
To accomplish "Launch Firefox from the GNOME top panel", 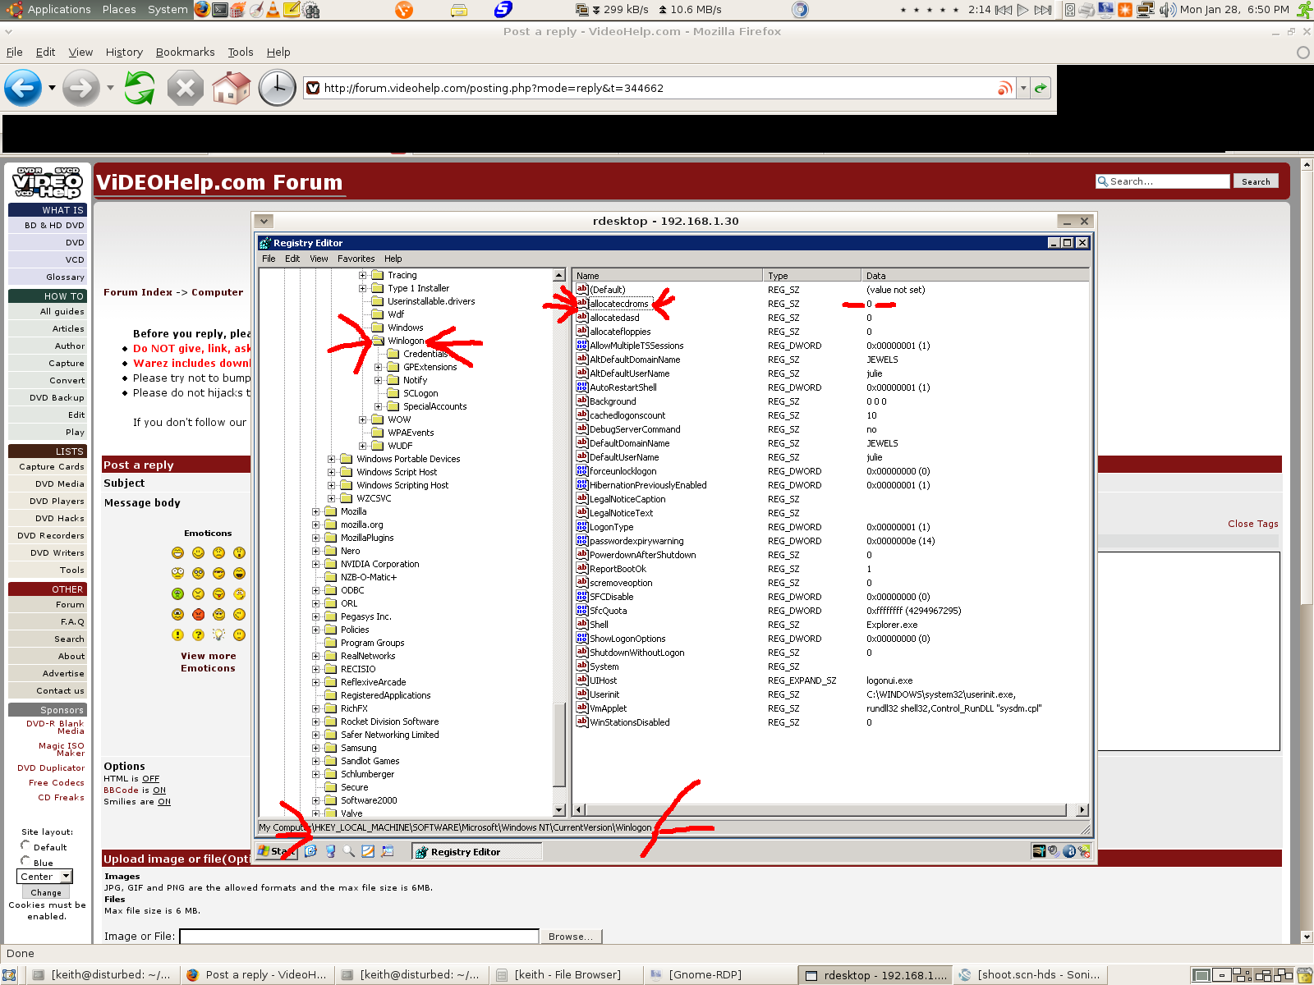I will click(202, 10).
